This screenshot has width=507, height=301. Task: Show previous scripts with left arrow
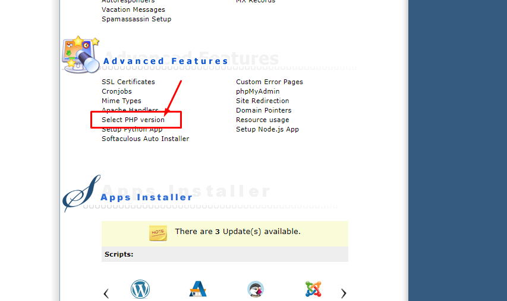pyautogui.click(x=106, y=293)
